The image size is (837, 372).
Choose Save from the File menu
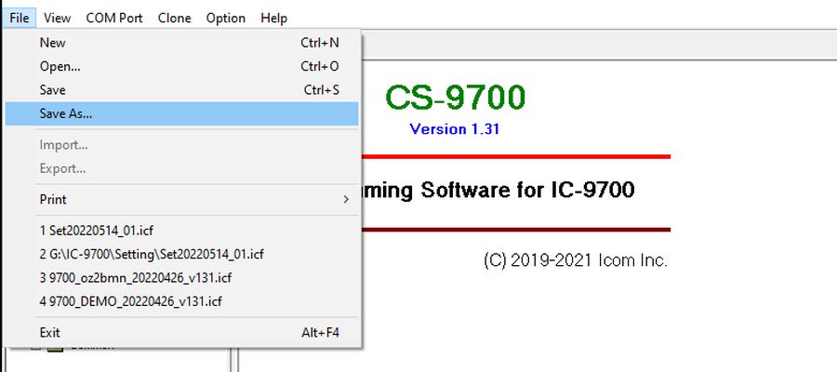click(182, 90)
